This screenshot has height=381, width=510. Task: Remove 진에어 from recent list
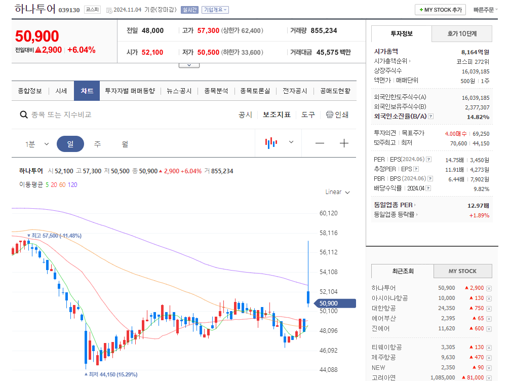[489, 329]
